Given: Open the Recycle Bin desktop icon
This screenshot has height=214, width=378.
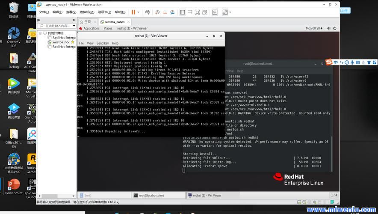Looking at the screenshot, I should point(14,10).
